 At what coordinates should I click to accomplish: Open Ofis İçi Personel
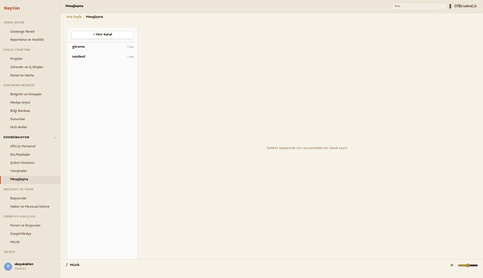[30, 146]
